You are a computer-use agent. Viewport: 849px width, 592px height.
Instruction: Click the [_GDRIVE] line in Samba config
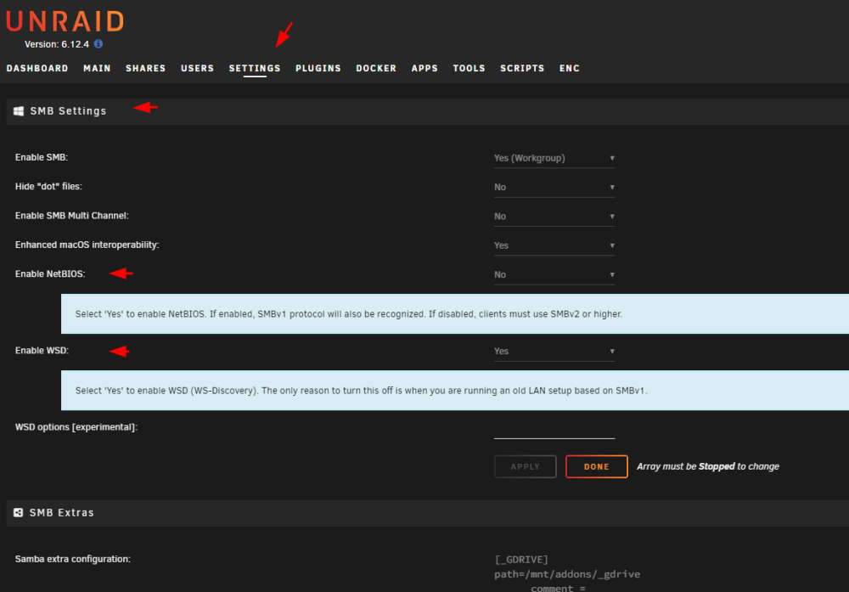(521, 560)
